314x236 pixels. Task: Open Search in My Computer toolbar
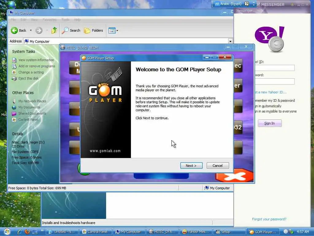click(x=71, y=30)
